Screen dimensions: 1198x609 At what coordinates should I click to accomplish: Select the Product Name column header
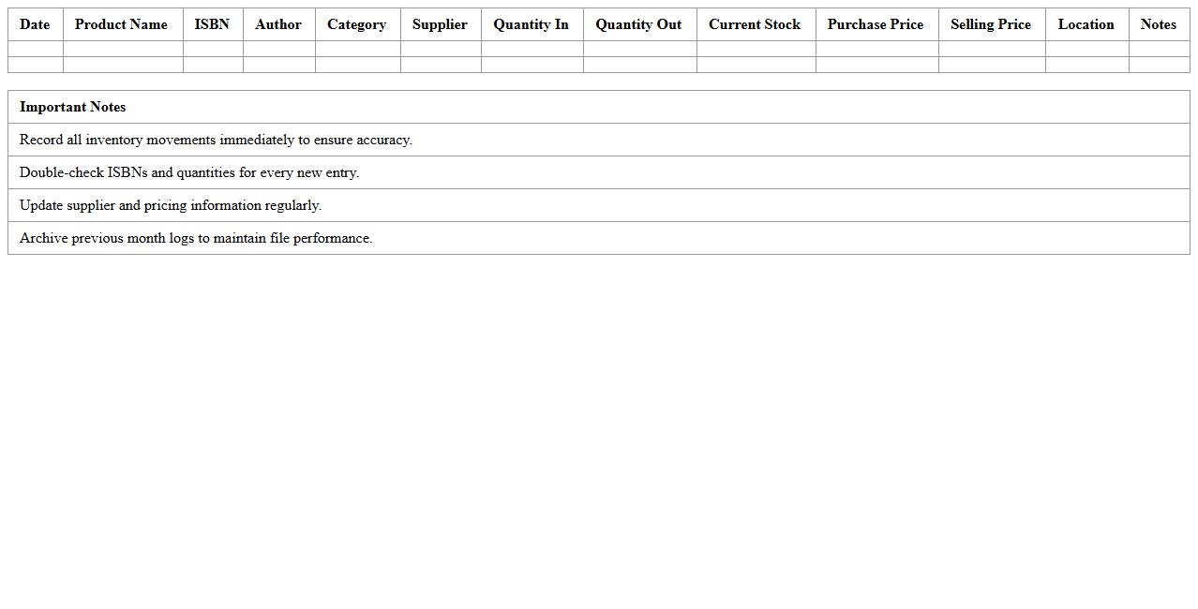[x=121, y=24]
